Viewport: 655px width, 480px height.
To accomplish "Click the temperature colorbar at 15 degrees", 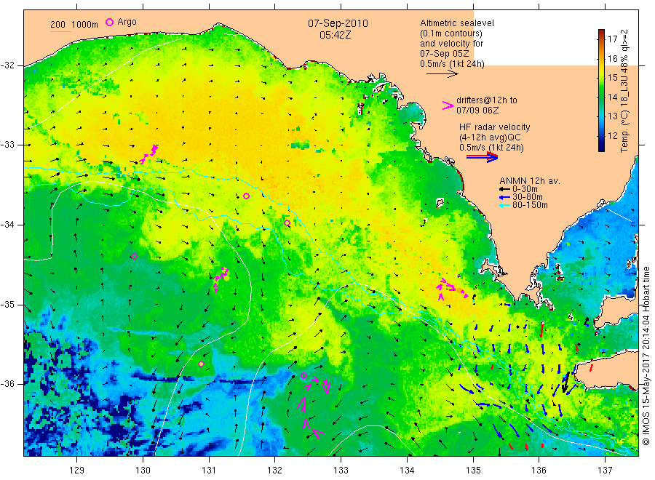I will [x=601, y=78].
